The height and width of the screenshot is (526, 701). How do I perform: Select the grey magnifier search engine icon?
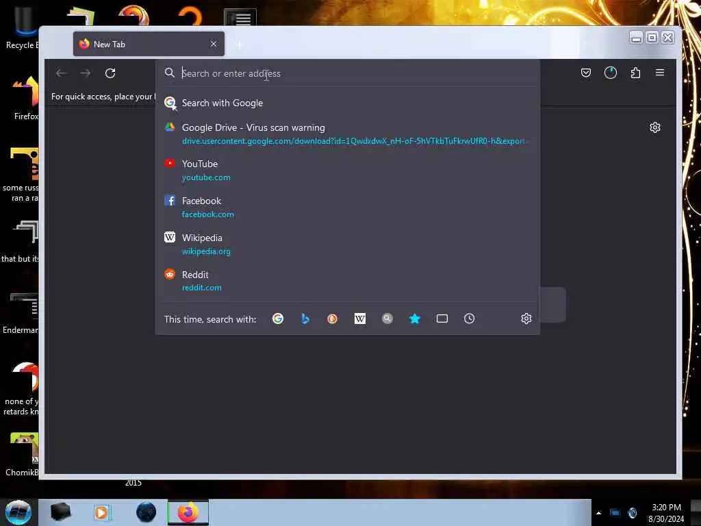387,318
